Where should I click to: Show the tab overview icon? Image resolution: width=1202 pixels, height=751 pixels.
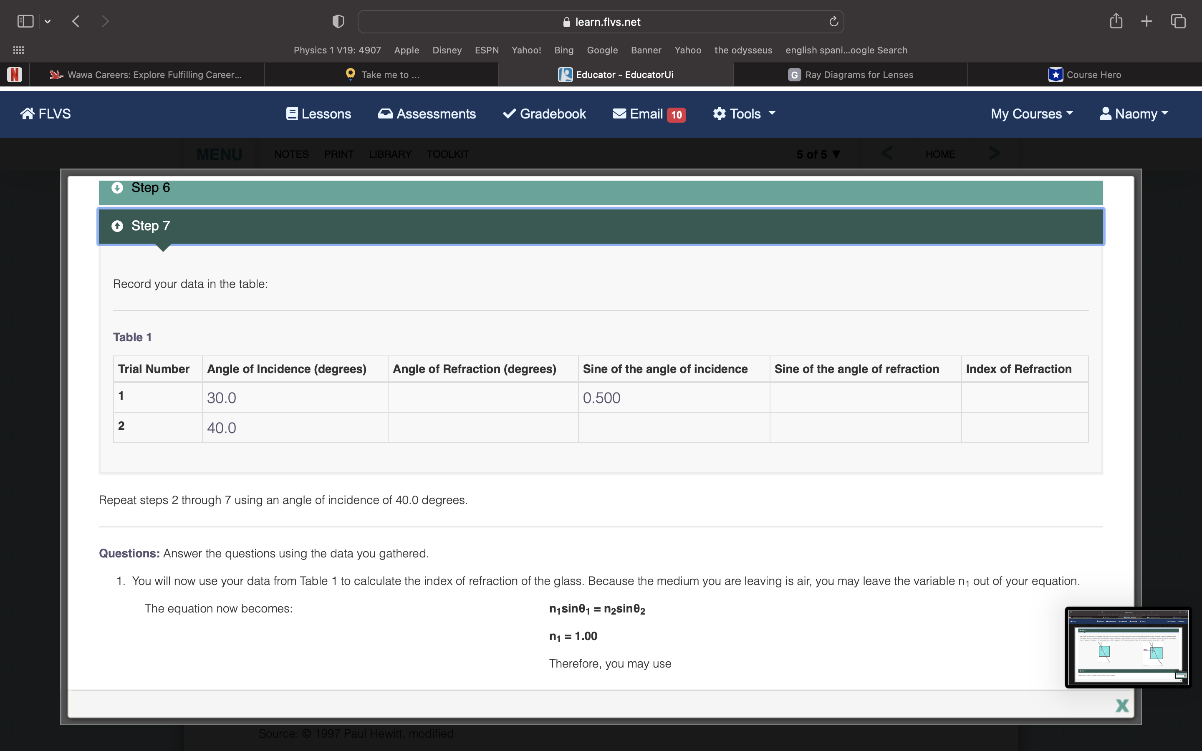tap(1178, 21)
